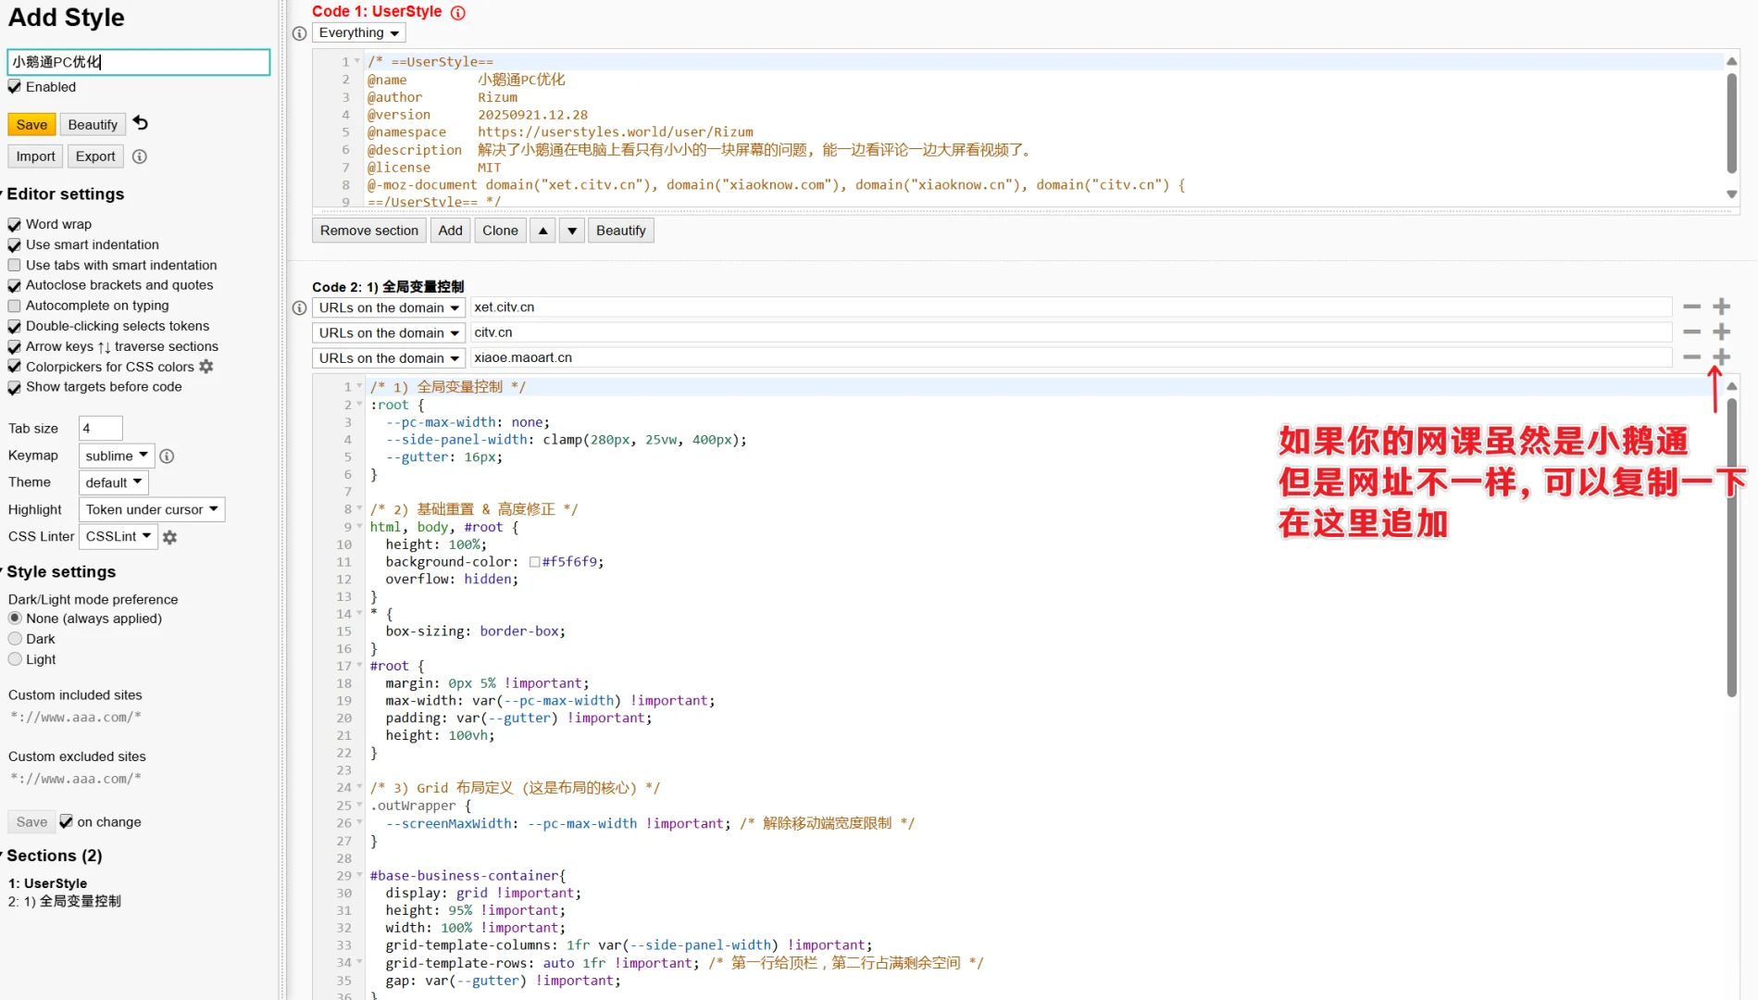This screenshot has width=1758, height=1000.
Task: Jump to section 1: UserStyle
Action: click(x=48, y=883)
